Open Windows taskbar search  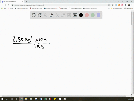click(x=7, y=99)
